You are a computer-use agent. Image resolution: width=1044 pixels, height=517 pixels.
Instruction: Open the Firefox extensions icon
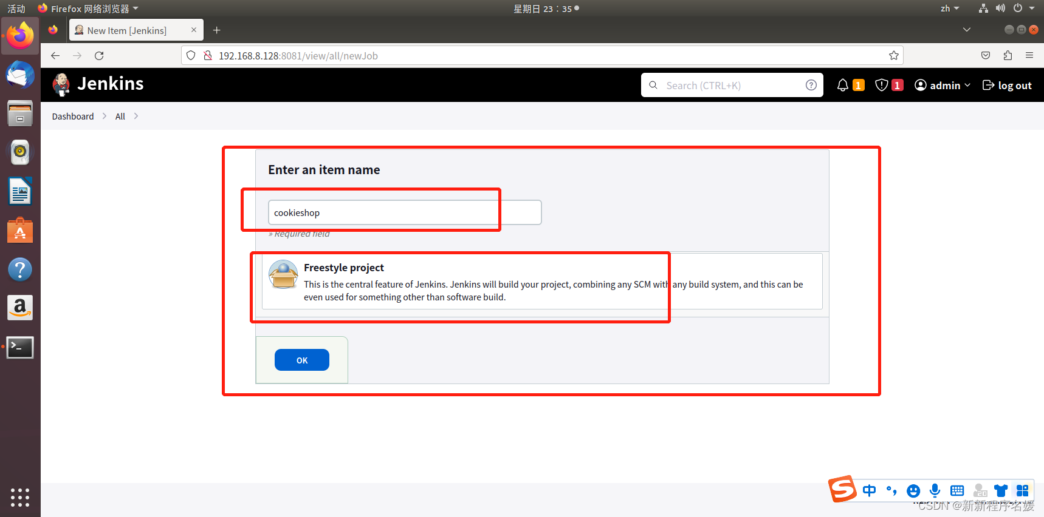point(1008,56)
